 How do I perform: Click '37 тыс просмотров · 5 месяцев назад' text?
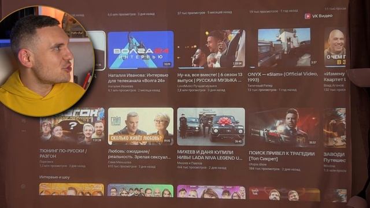pyautogui.click(x=205, y=13)
